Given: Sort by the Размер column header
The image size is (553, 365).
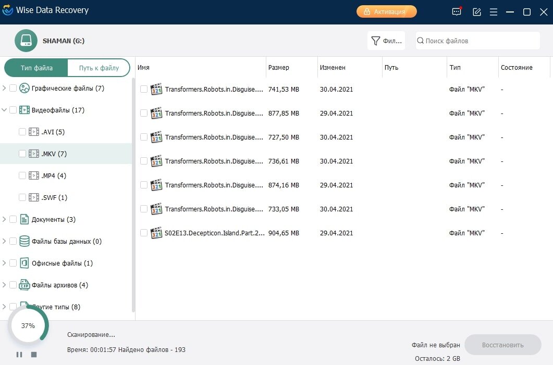Looking at the screenshot, I should click(x=292, y=67).
